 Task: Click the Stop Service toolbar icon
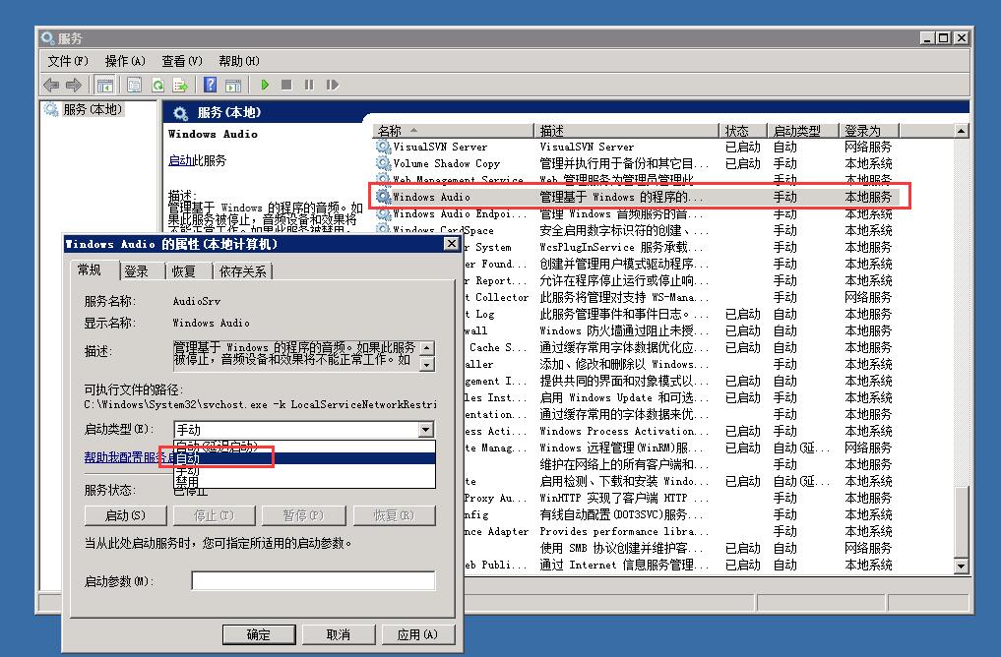click(x=286, y=85)
